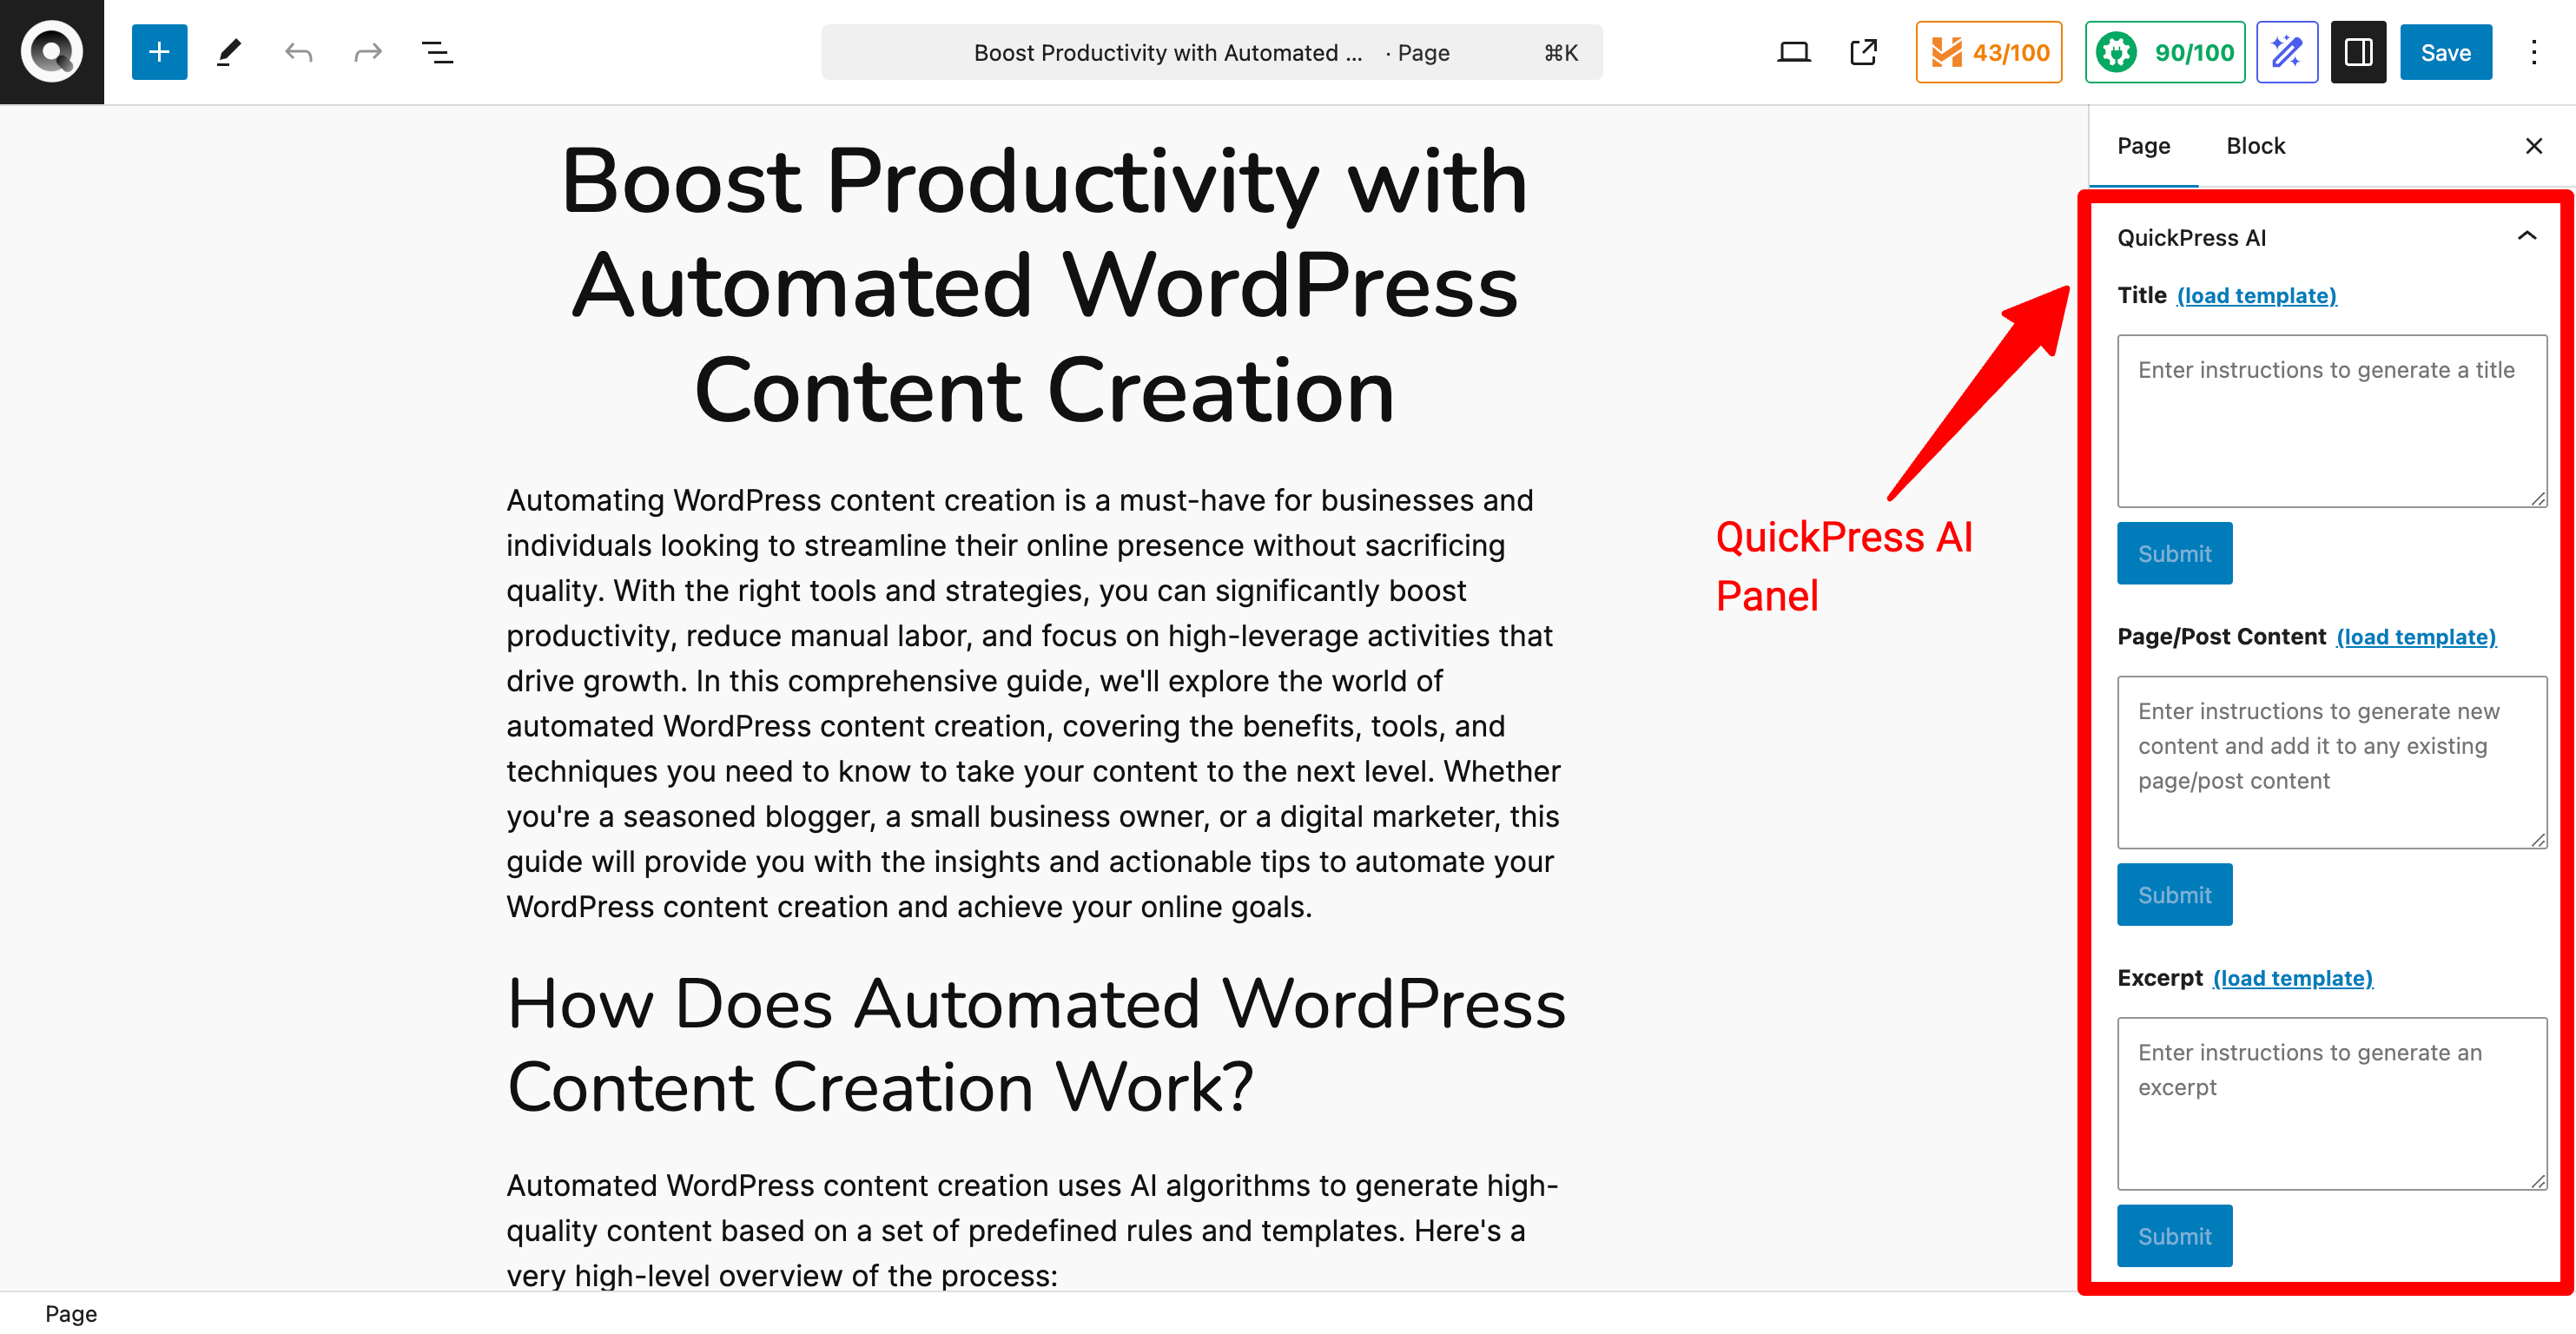
Task: Save the page
Action: pyautogui.click(x=2445, y=52)
